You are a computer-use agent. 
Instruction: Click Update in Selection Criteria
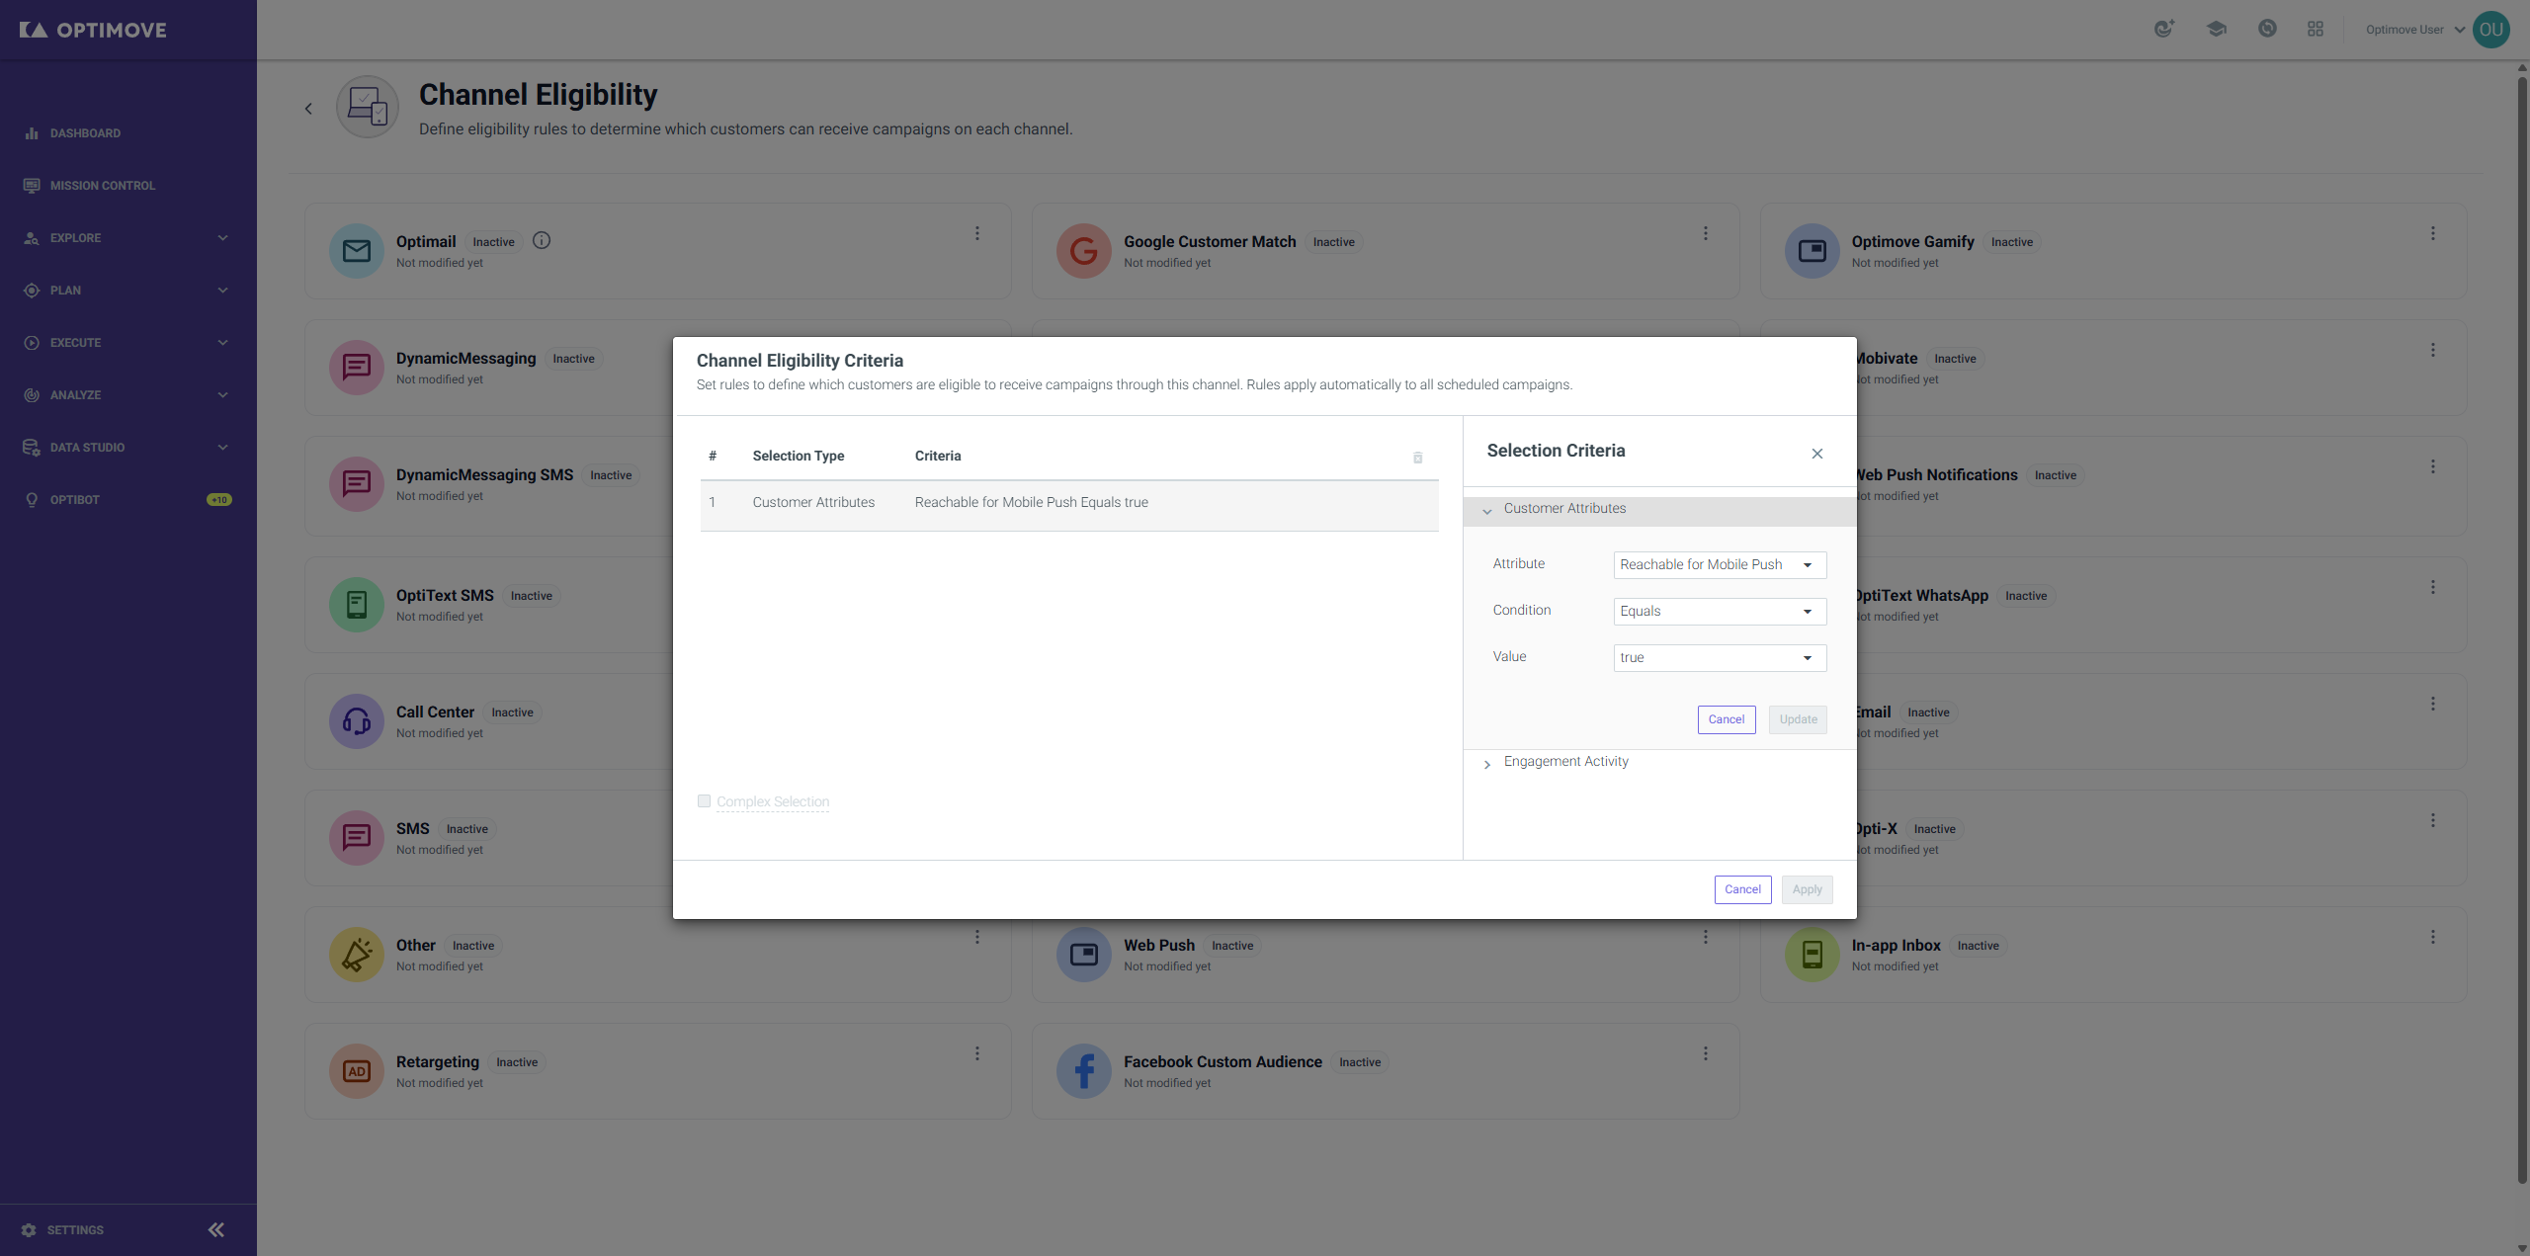tap(1799, 719)
